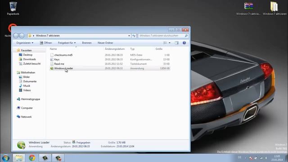Viewport: 288px width, 162px height.
Task: Click the volume speaker tray icon
Action: point(266,158)
